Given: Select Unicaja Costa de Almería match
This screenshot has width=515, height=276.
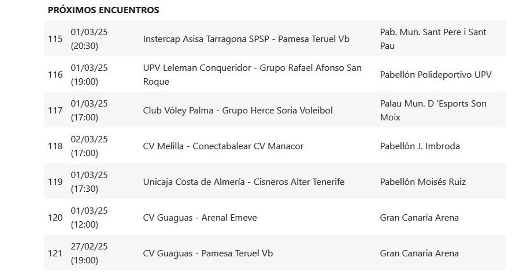Looking at the screenshot, I should point(243,182).
